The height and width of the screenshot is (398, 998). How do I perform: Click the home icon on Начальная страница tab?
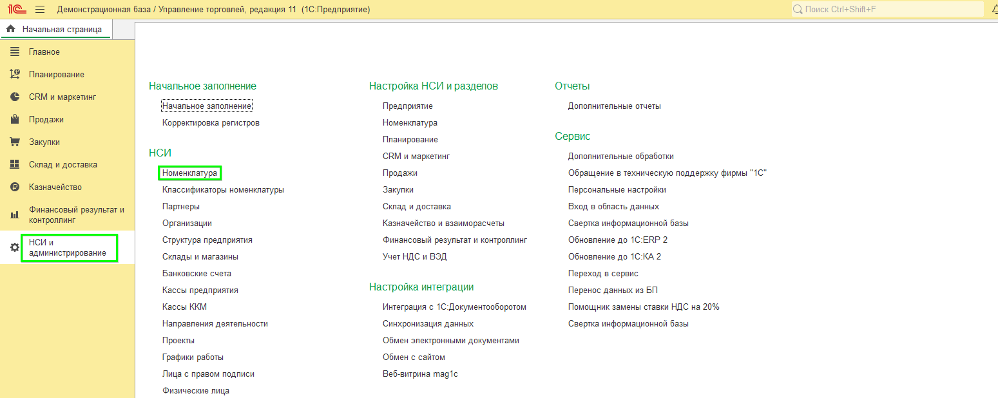11,29
